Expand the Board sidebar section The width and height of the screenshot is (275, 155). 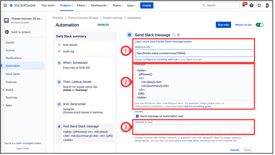coord(3,90)
